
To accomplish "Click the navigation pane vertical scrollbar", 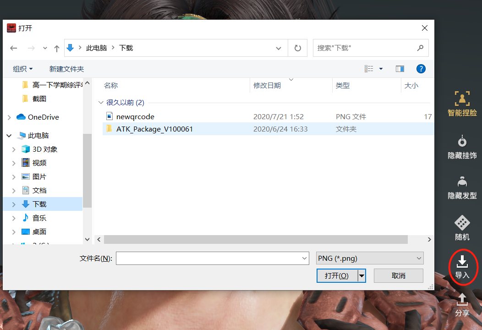I will (88, 170).
